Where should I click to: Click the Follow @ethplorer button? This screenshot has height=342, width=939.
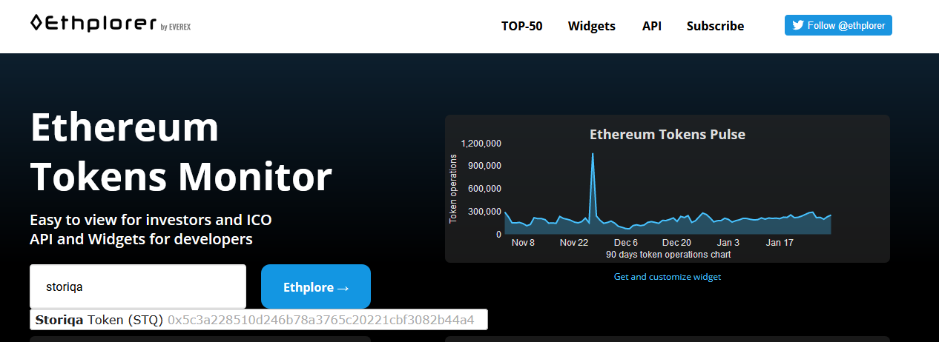[x=839, y=25]
